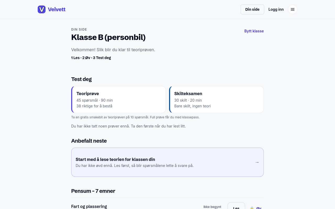Open the hamburger menu
335x209 pixels.
click(x=293, y=9)
